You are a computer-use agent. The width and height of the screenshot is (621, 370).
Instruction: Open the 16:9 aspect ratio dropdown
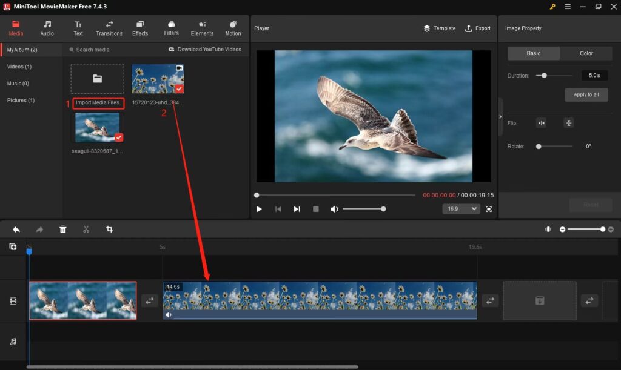[461, 209]
